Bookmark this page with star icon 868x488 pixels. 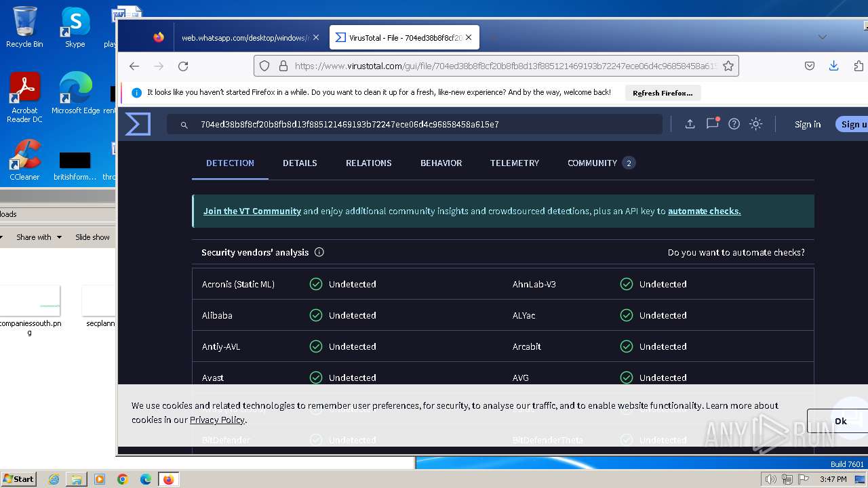pos(728,66)
